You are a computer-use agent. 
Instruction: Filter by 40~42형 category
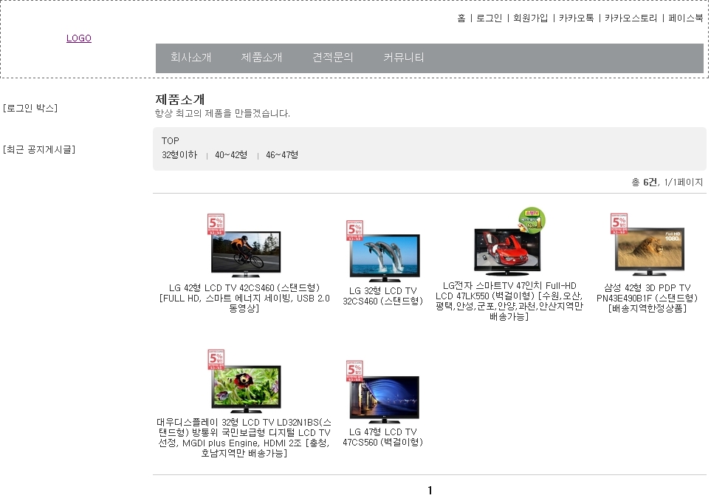point(231,154)
